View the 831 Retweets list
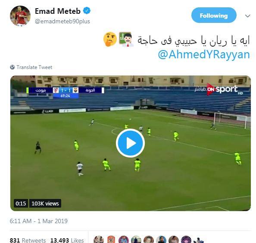Viewport: 256px width, 243px height. [x=28, y=240]
